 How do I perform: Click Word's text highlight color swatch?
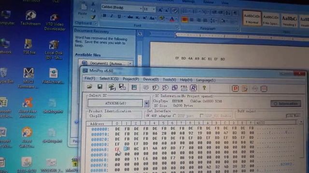tap(162, 18)
